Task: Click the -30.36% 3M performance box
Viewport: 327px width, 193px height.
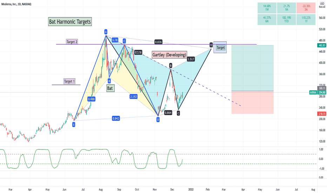Action: click(x=306, y=8)
